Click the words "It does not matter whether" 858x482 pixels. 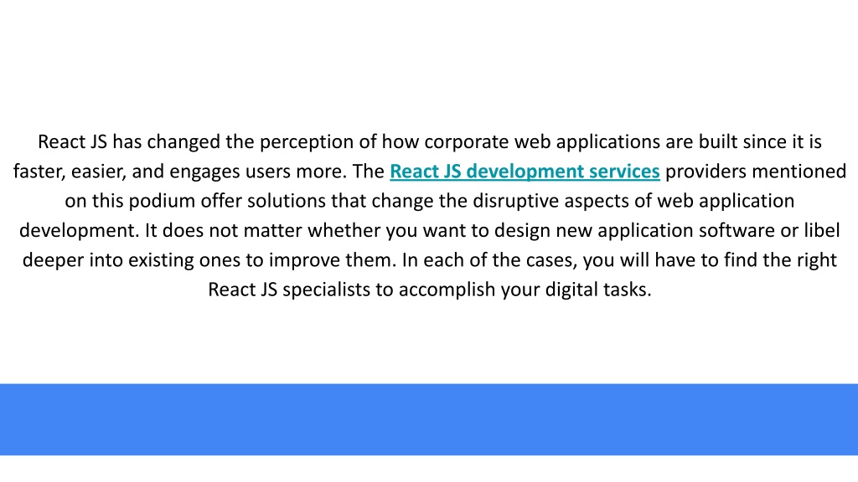[x=262, y=231]
